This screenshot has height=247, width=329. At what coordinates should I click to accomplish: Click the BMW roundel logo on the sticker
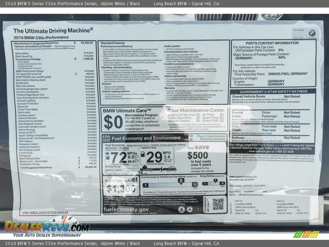(x=312, y=33)
